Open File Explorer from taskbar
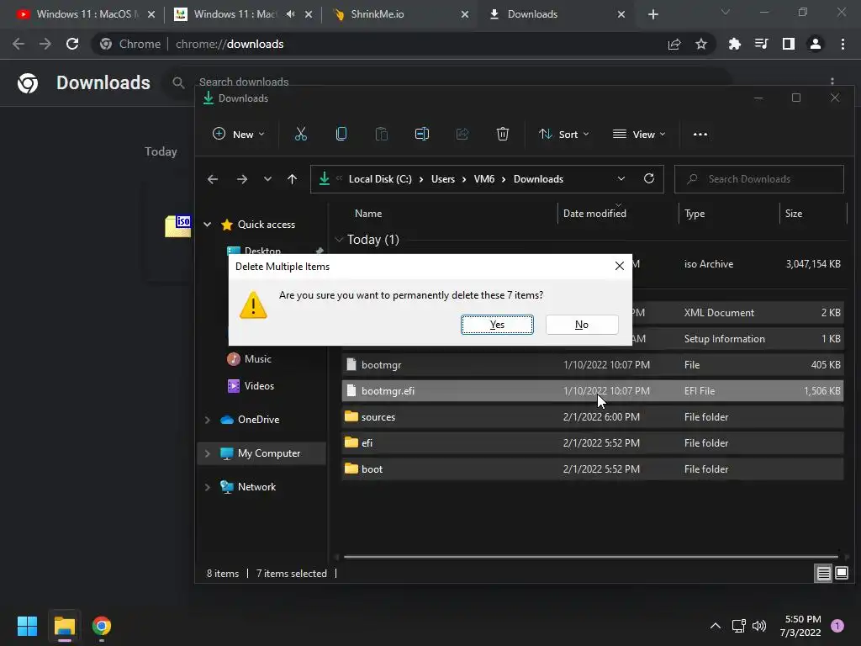The image size is (861, 646). point(64,626)
